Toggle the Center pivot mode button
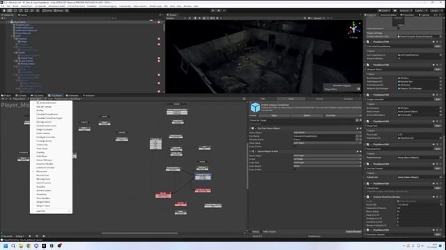446x250 pixels. (x=47, y=10)
